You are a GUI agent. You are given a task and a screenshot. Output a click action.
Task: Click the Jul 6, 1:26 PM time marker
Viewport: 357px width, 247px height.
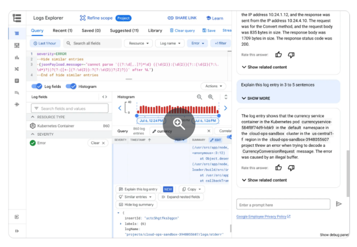coord(206,120)
